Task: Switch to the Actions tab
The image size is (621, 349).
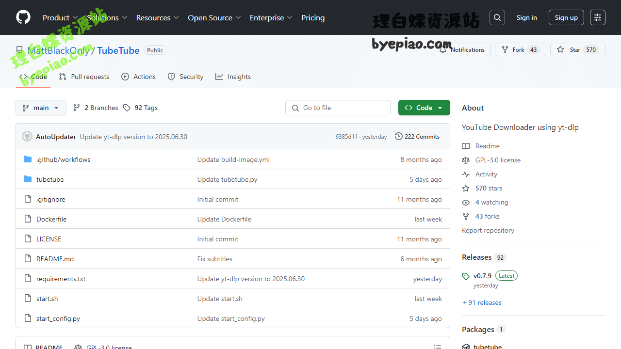Action: [x=139, y=77]
